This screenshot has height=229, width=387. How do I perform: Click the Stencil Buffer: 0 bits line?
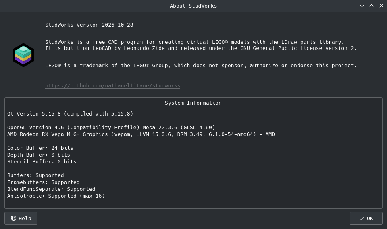pos(42,162)
